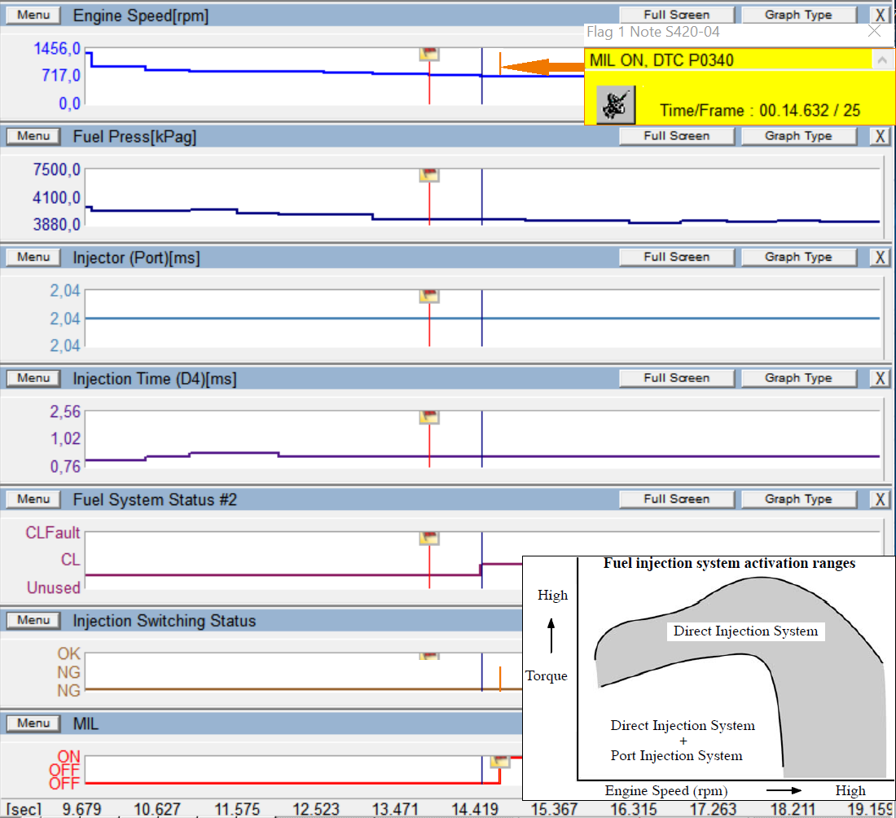Viewport: 896px width, 818px height.
Task: Remove the Injection Time (D4) graph with X
Action: [880, 379]
